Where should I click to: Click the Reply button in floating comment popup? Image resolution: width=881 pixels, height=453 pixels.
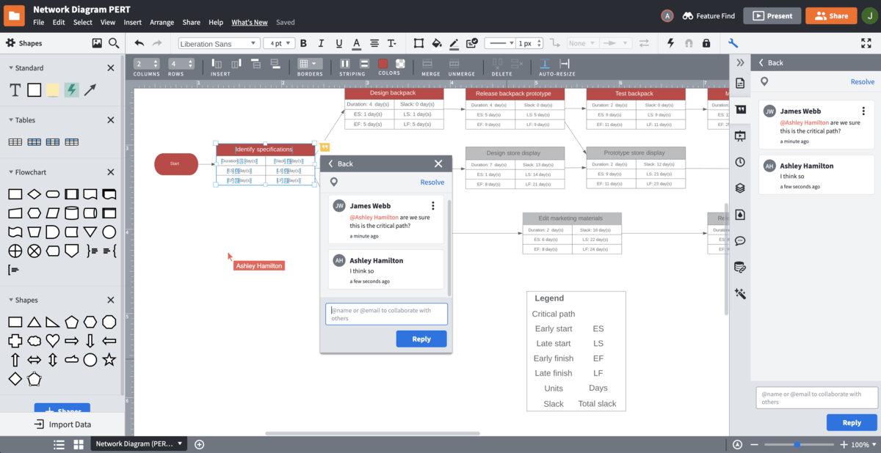421,339
